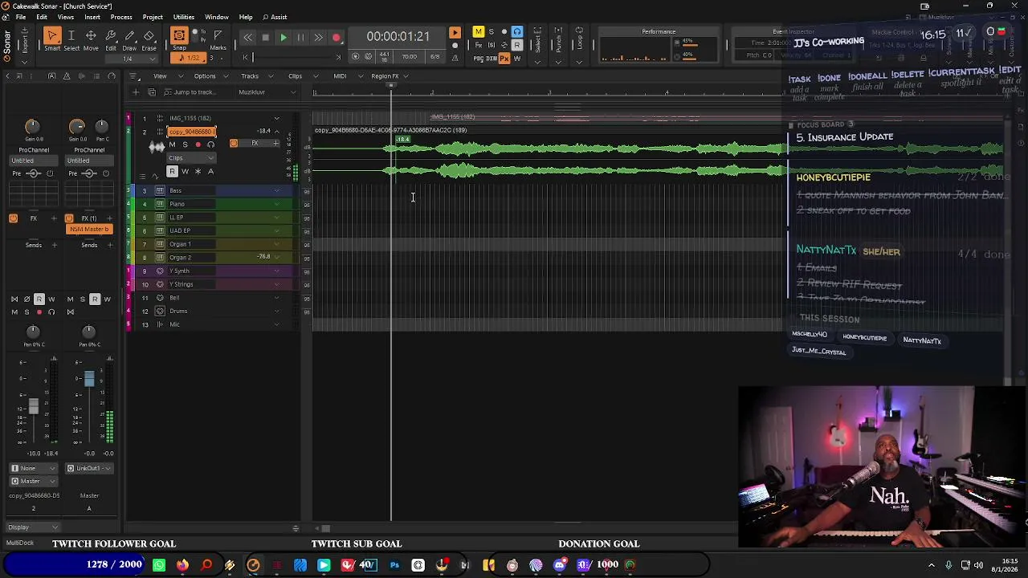Open the Display dropdown in inspector

[x=32, y=527]
